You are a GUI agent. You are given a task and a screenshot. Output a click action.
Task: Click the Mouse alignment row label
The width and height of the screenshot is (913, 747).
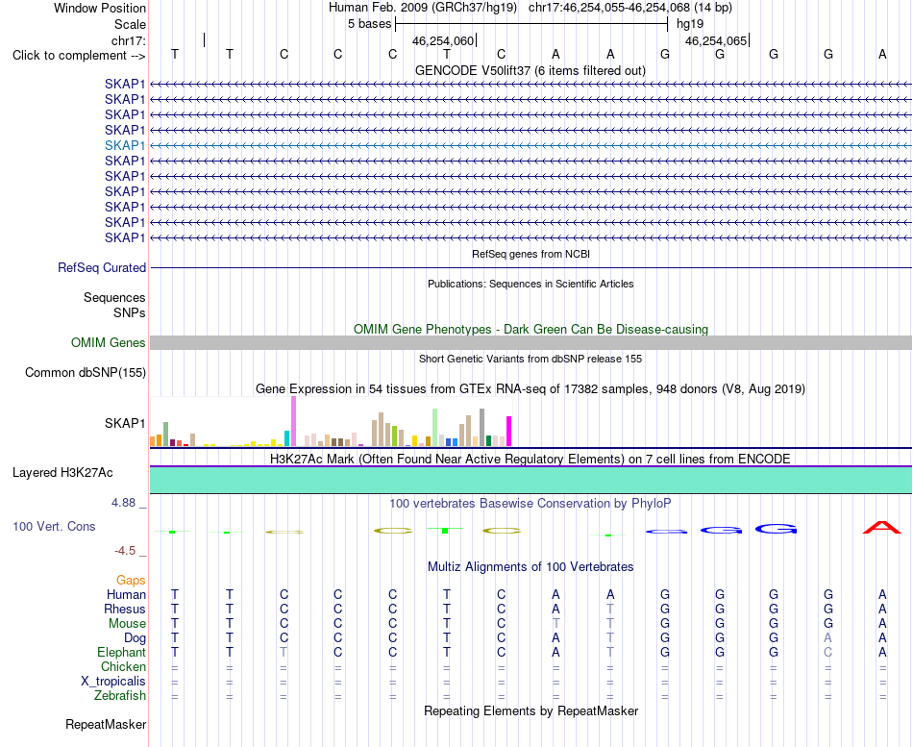[127, 624]
